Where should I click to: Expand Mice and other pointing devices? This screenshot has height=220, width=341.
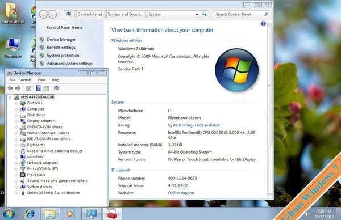[16, 151]
